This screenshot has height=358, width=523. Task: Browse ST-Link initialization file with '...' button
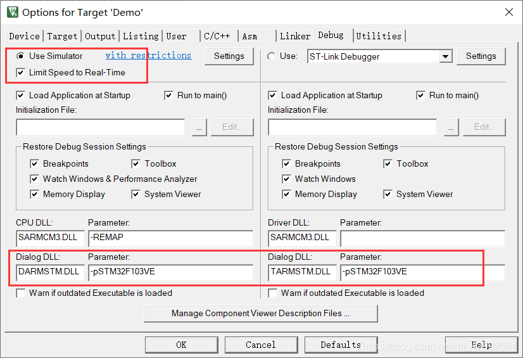click(451, 127)
